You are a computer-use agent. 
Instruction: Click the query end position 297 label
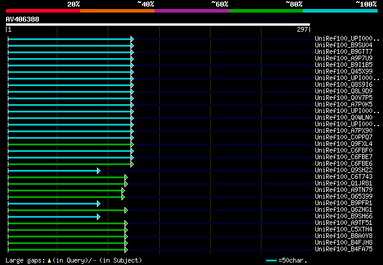pyautogui.click(x=302, y=29)
